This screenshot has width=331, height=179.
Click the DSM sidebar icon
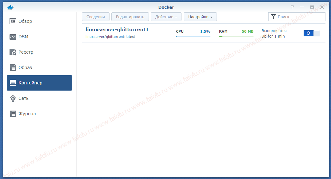13,37
